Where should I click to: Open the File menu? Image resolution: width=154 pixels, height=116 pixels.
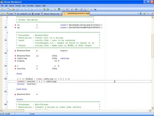click(2, 6)
